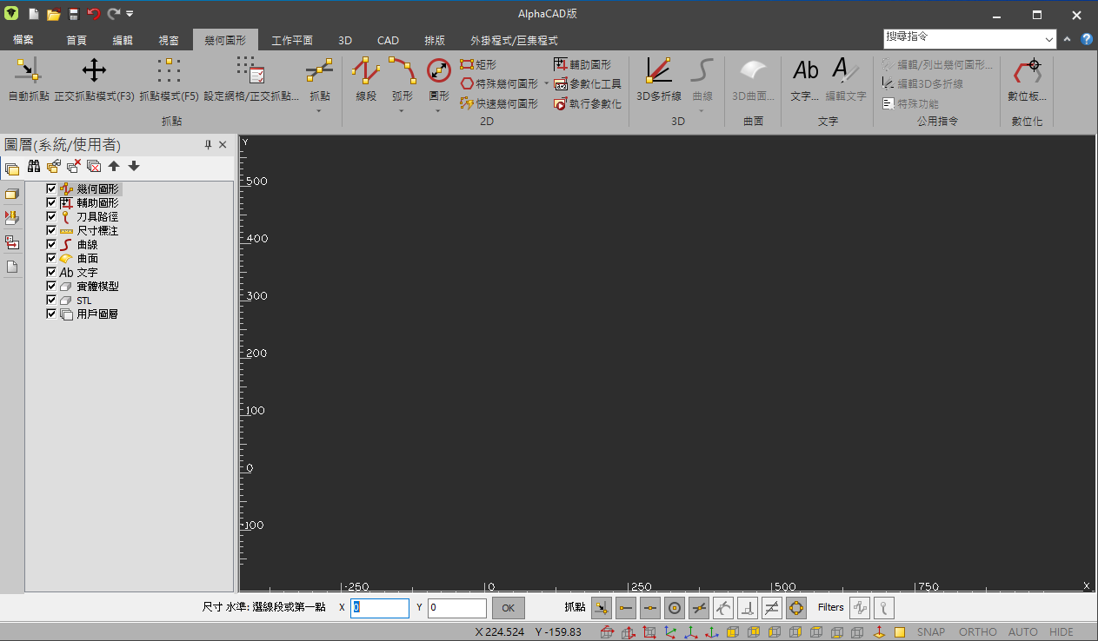Open the 外掛程式/巨集程式 add-ins tab

[x=514, y=40]
